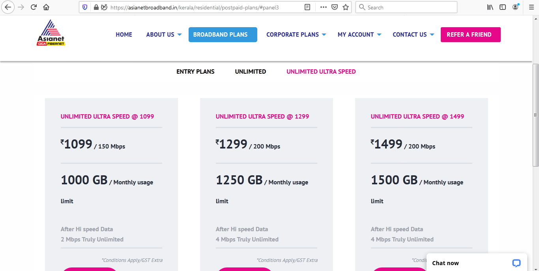Click the chat bubble icon
Image resolution: width=539 pixels, height=271 pixels.
516,263
